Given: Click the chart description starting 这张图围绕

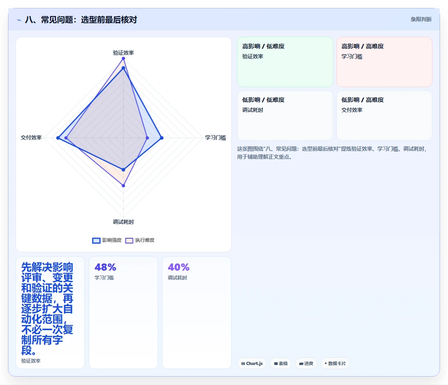Looking at the screenshot, I should coord(332,153).
